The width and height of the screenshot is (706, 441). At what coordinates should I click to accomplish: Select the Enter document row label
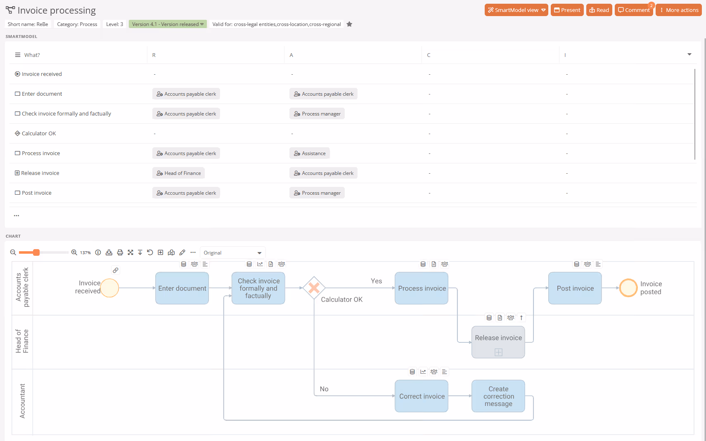(x=42, y=94)
